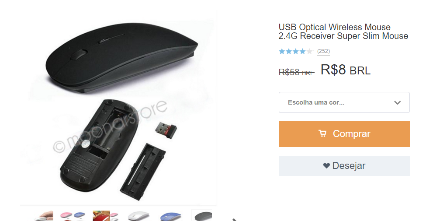Open the 'Escolha uma cor...' dropdown
426x221 pixels.
(344, 102)
